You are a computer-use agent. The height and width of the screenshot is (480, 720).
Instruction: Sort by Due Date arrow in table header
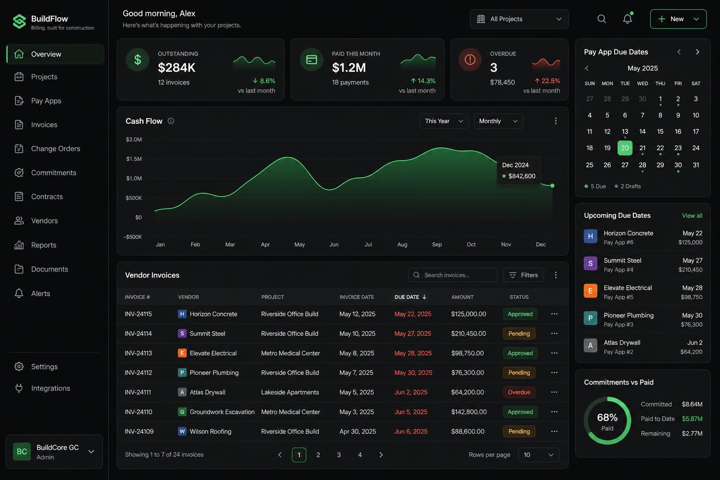point(424,297)
